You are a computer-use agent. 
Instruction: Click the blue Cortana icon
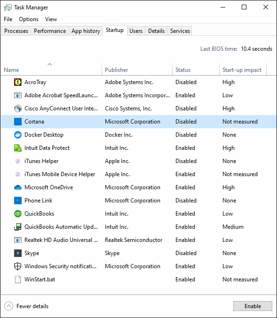coord(18,122)
